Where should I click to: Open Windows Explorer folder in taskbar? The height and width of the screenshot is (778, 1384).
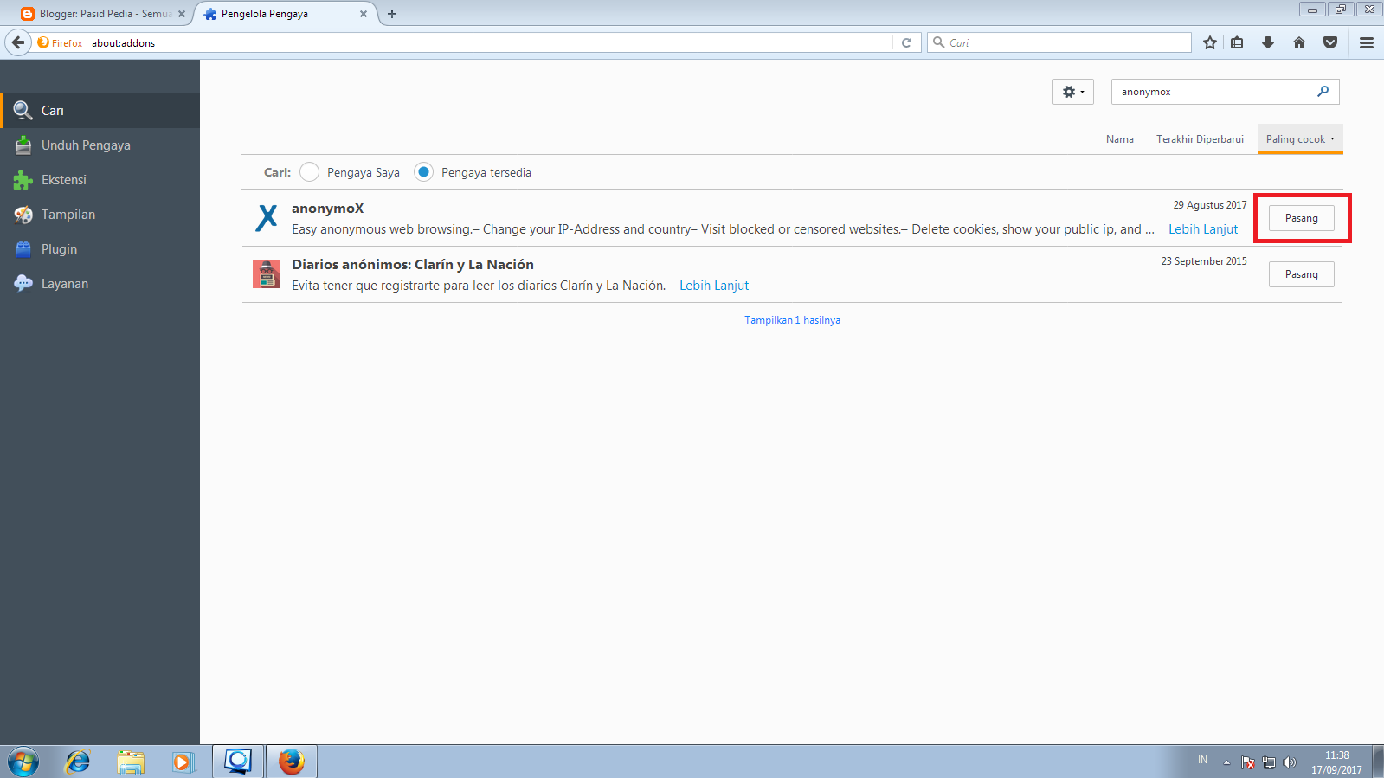[x=131, y=762]
